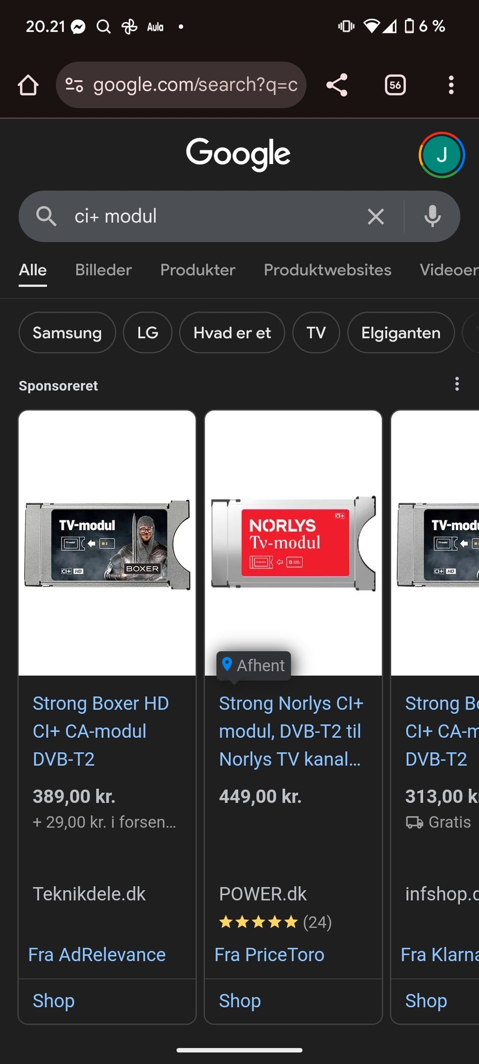479x1064 pixels.
Task: Open the Google account avatar J
Action: (x=442, y=155)
